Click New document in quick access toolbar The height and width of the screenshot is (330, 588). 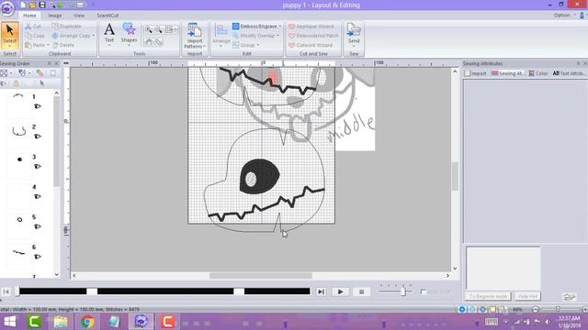(x=23, y=5)
